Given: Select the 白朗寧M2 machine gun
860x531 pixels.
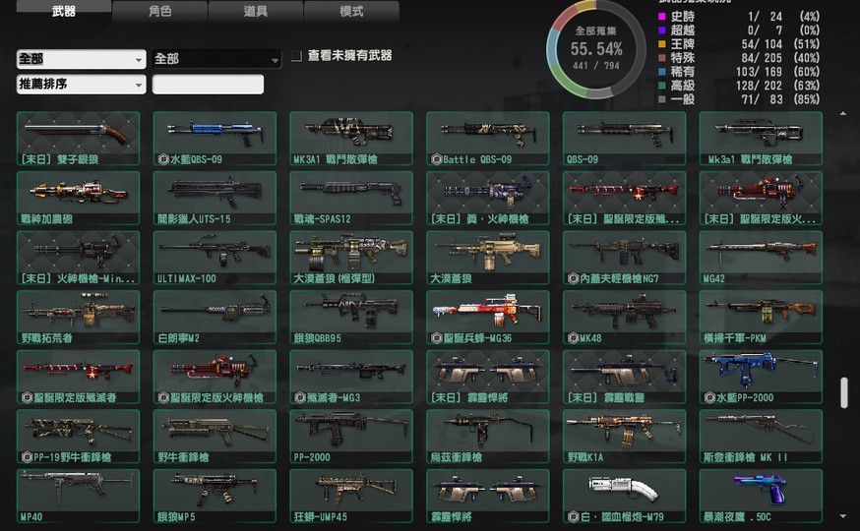Looking at the screenshot, I should (215, 317).
